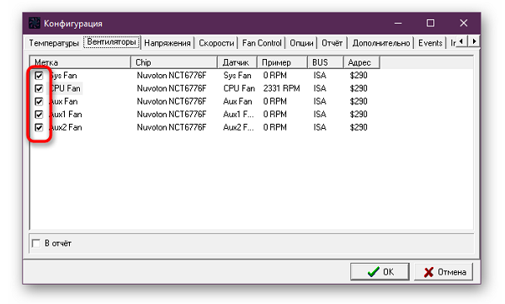Viewport: 505px width, 304px height.
Task: Sort by the Chip column header
Action: [174, 62]
